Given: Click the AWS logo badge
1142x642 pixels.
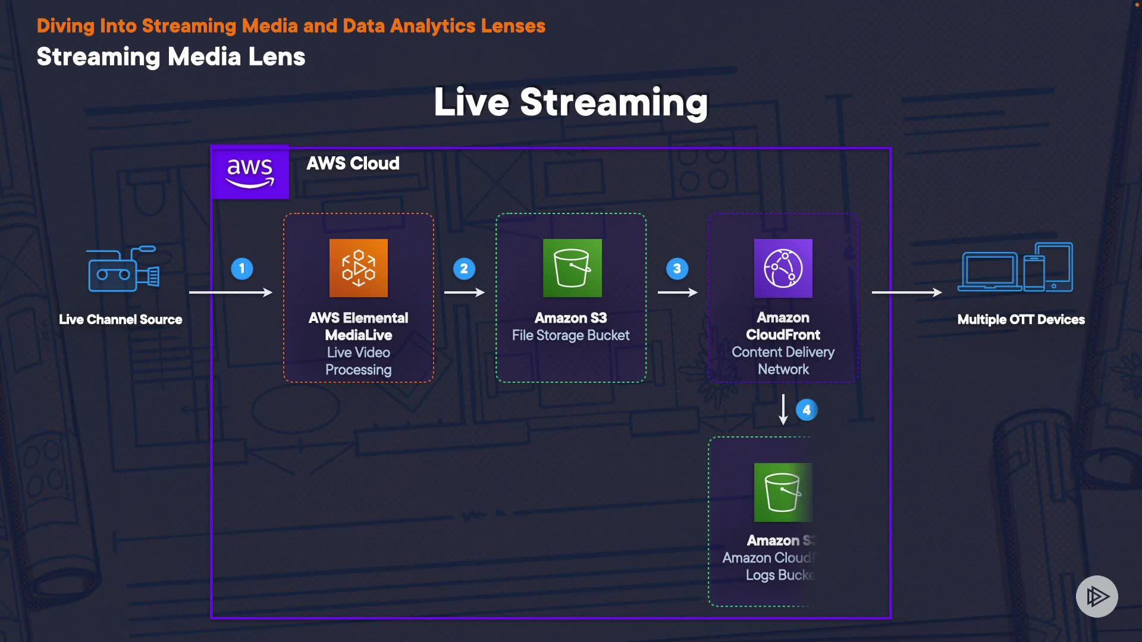Looking at the screenshot, I should point(250,172).
